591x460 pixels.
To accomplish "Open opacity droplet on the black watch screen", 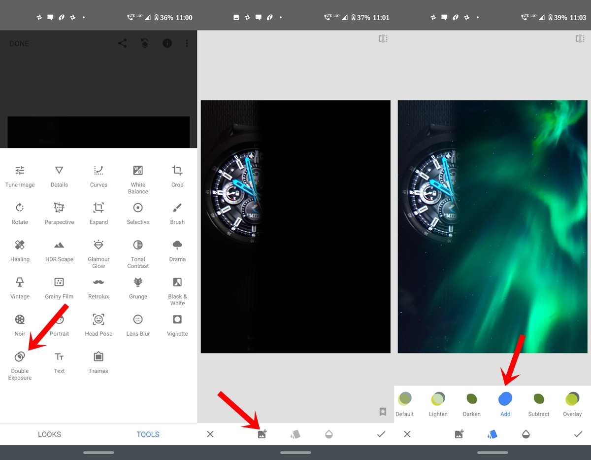I will tap(329, 434).
